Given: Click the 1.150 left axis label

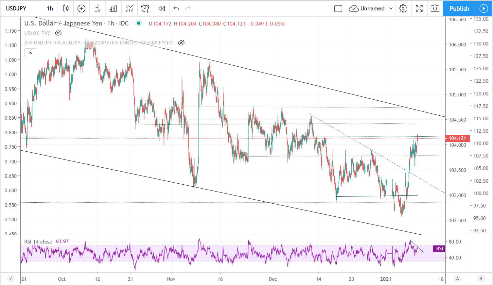Looking at the screenshot, I should pos(11,31).
